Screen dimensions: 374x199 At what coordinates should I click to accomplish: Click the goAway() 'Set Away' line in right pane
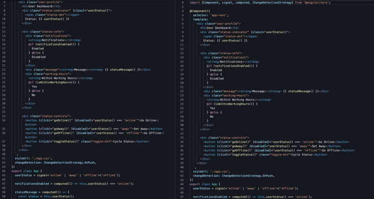pos(272,146)
